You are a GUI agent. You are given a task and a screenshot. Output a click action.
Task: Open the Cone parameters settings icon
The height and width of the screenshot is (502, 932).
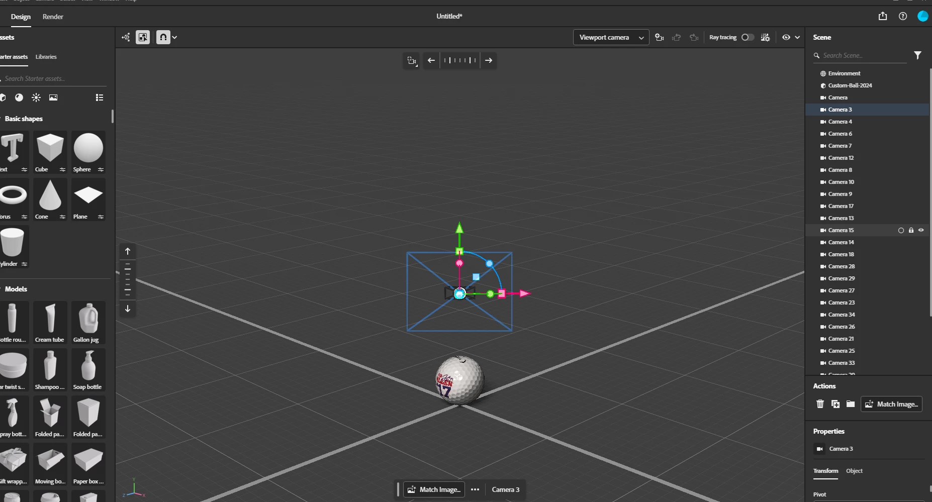click(x=62, y=217)
